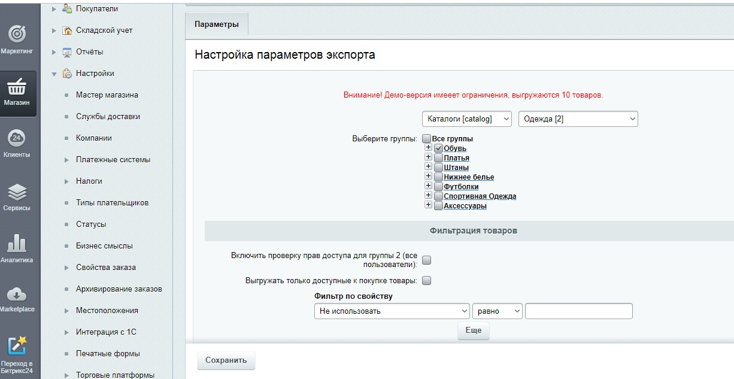Click the Сохранить button
Screen dimensions: 734x379
click(226, 360)
